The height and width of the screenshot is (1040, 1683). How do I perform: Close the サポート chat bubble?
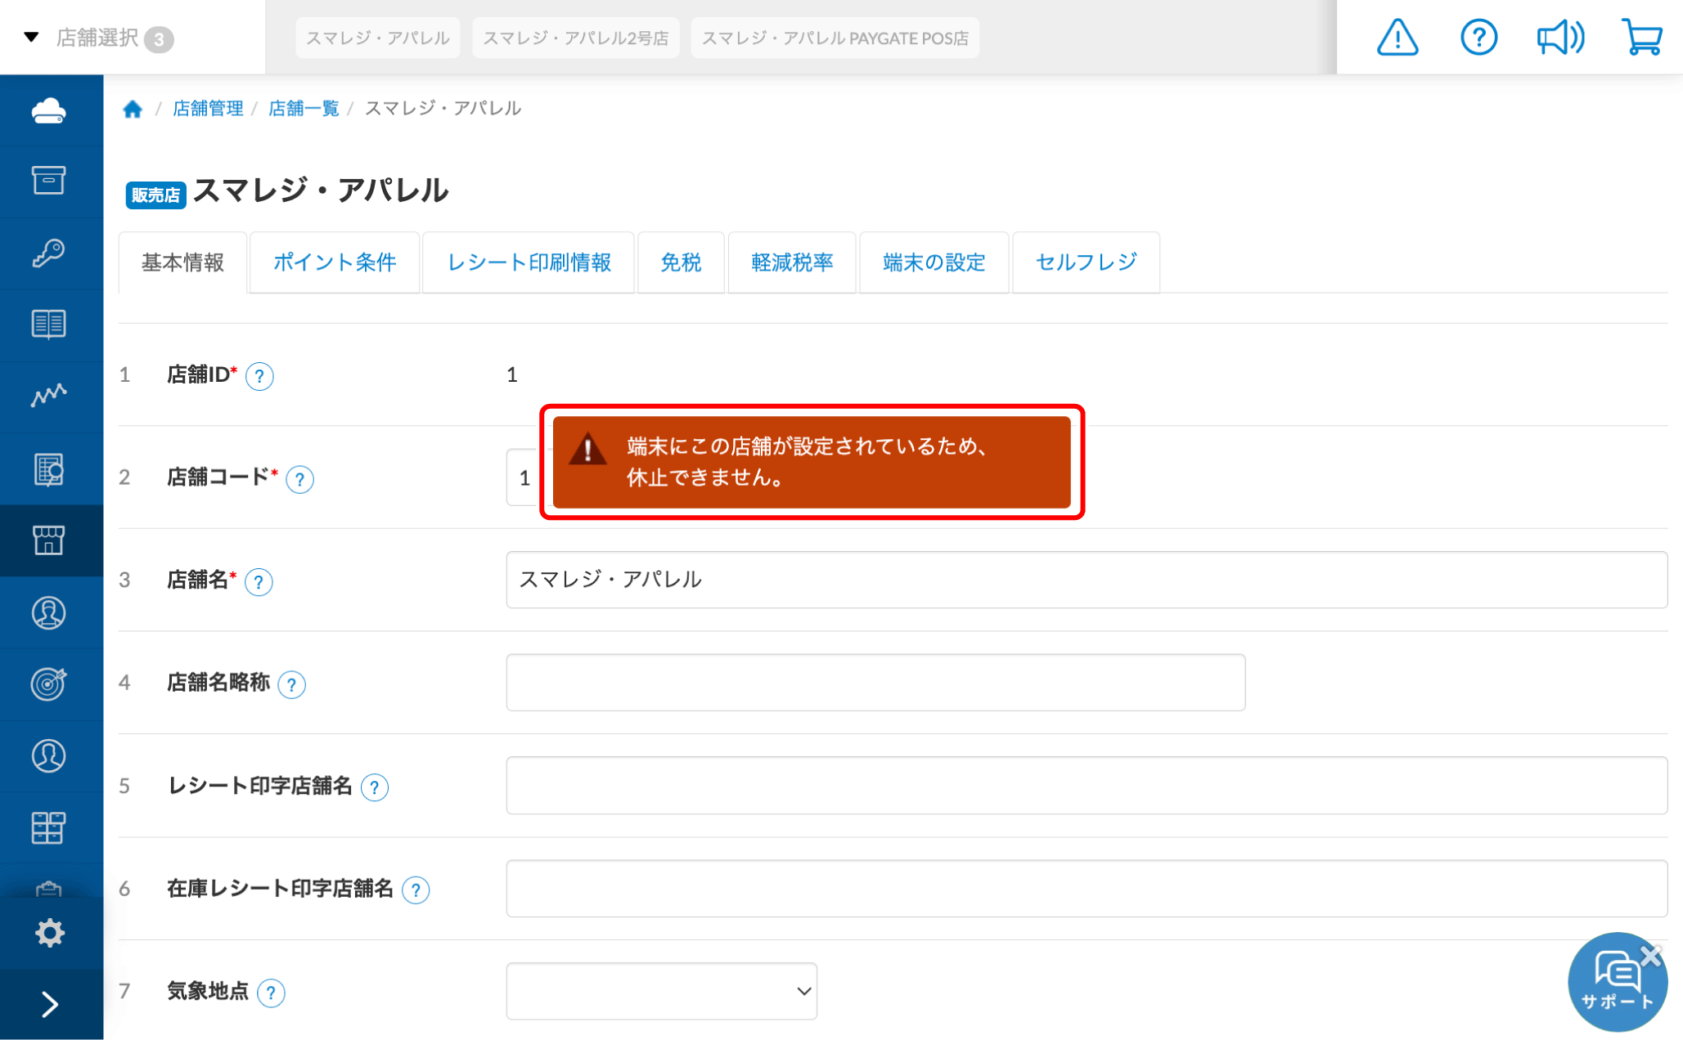[x=1651, y=956]
